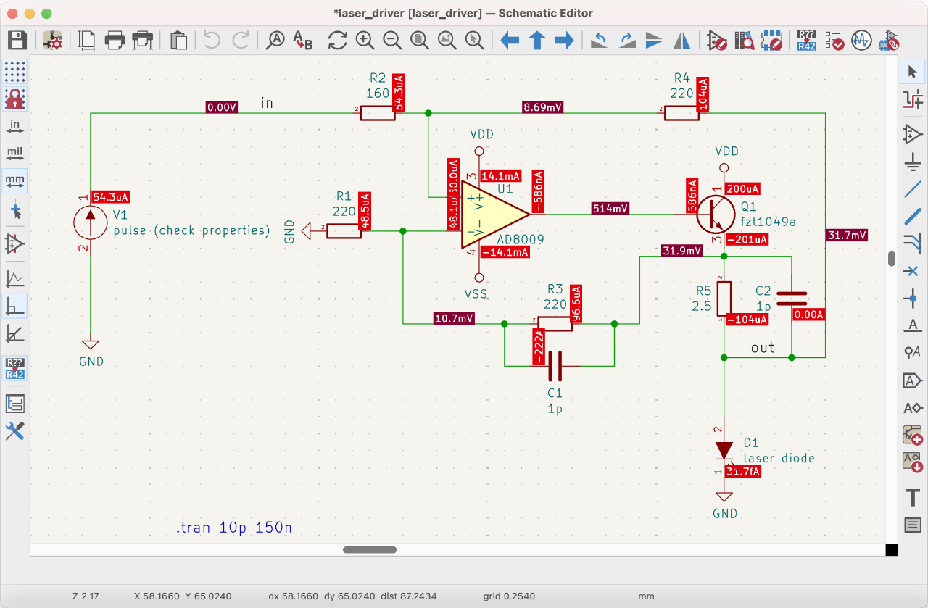The image size is (928, 608).
Task: Toggle grid display on canvas
Action: [15, 72]
